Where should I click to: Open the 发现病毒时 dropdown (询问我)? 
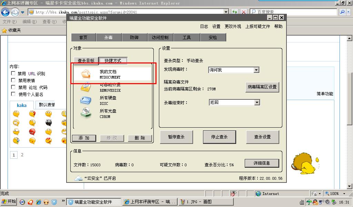click(x=256, y=70)
